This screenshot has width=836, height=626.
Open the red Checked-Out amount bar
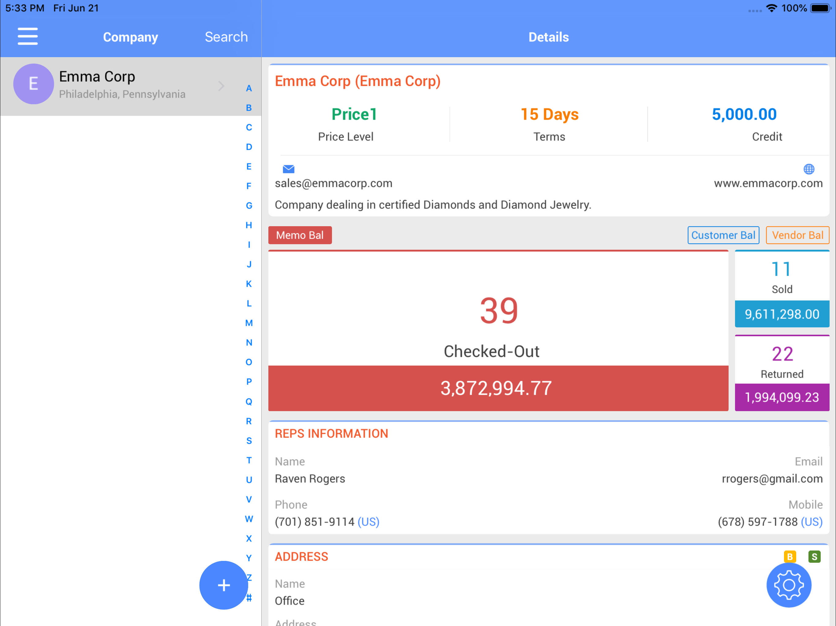(498, 388)
